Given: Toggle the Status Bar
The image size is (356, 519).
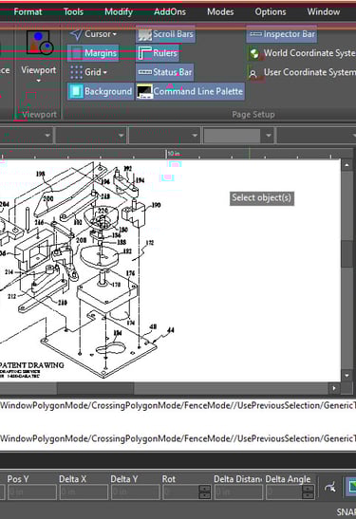Looking at the screenshot, I should [x=165, y=72].
